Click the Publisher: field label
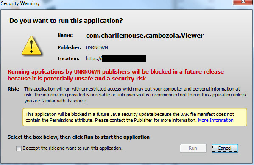254x165 pixels. click(70, 47)
